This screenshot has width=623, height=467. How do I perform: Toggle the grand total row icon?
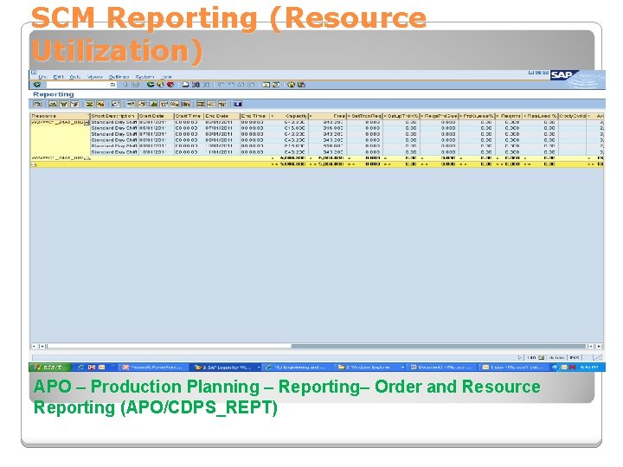coord(34,164)
